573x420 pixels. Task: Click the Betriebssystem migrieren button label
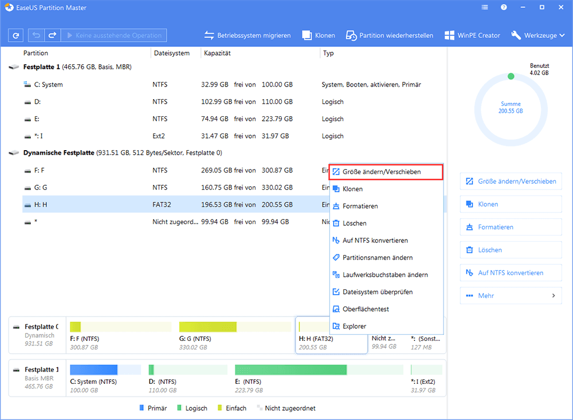click(254, 36)
